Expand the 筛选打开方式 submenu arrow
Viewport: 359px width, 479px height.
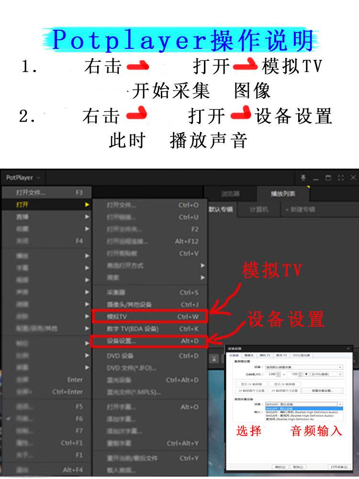(202, 265)
